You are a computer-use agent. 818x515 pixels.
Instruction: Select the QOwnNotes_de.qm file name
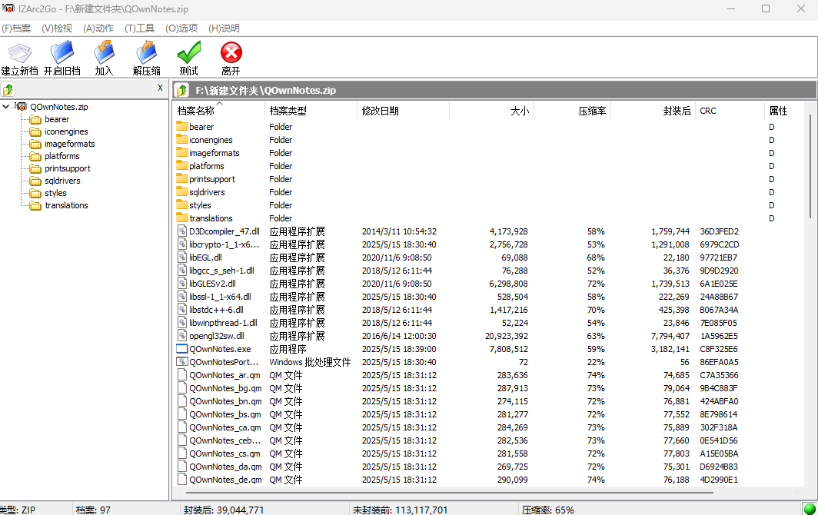pyautogui.click(x=225, y=480)
